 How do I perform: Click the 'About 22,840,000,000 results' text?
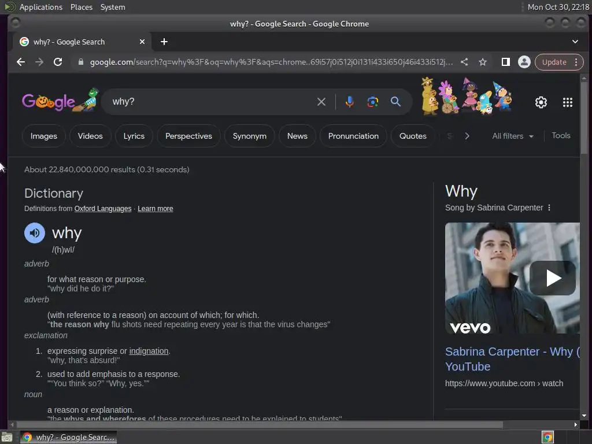(106, 169)
